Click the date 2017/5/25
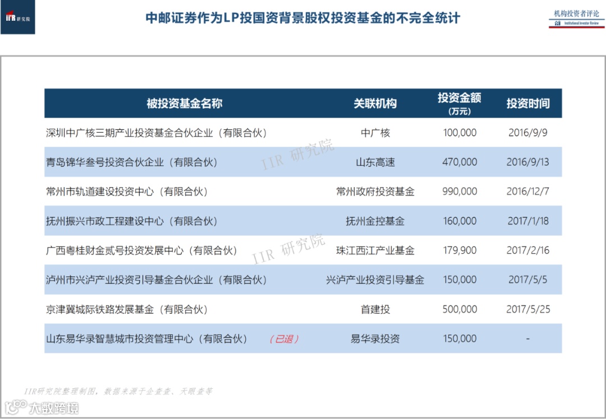606x419 pixels. point(528,309)
